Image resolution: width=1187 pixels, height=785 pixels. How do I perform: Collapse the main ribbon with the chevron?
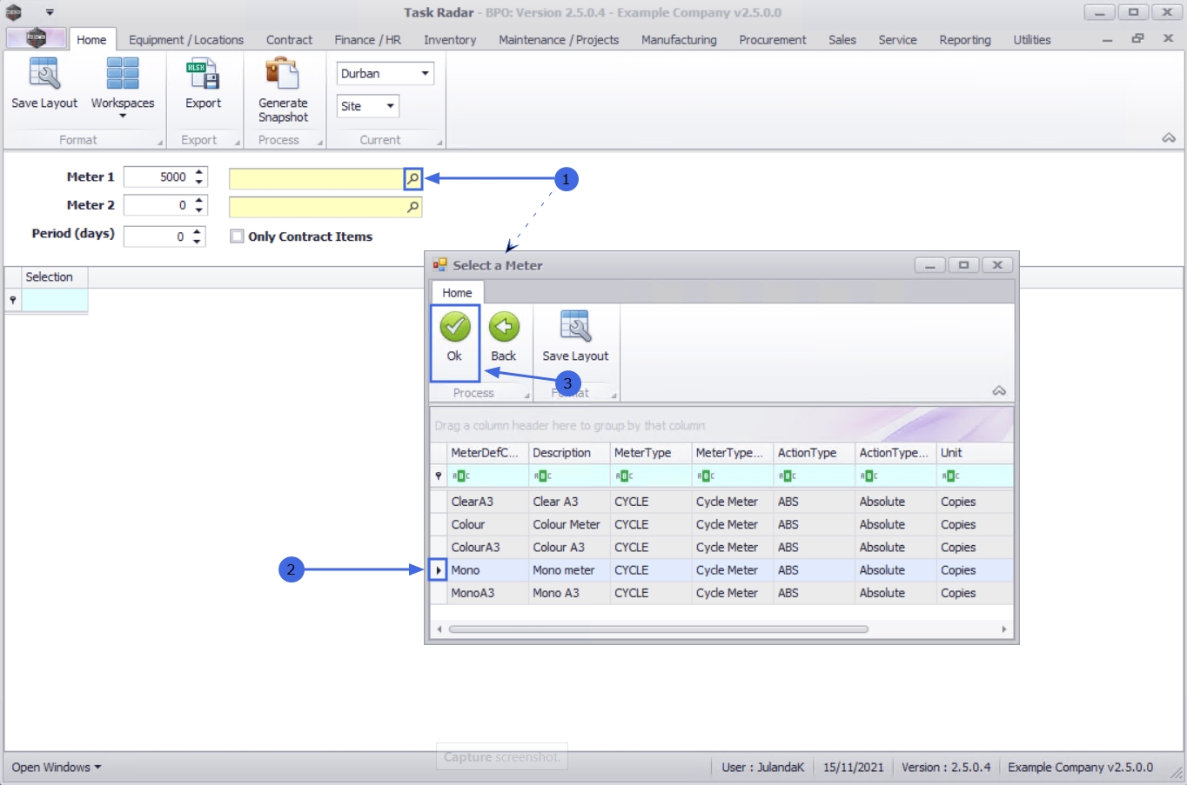pyautogui.click(x=1169, y=138)
